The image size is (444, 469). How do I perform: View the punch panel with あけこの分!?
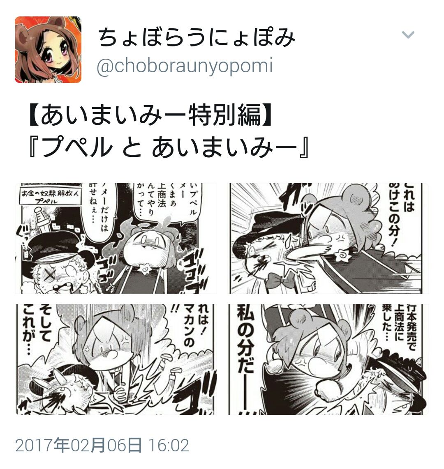tap(329, 238)
